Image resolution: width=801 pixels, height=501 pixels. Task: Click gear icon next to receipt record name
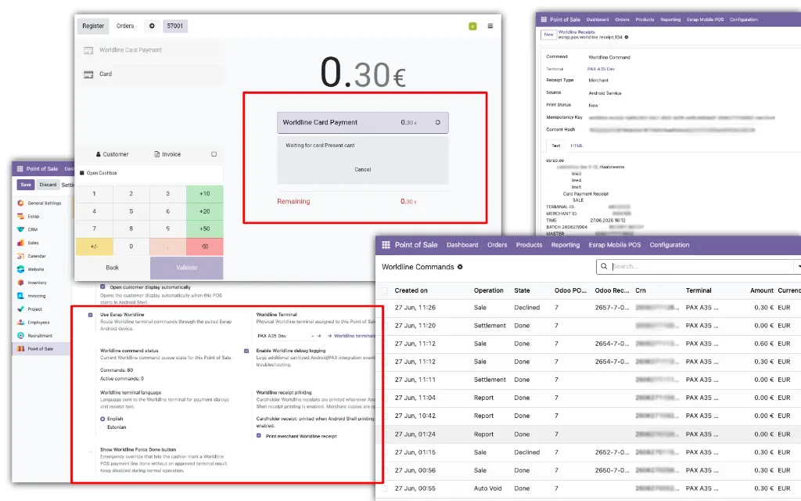(x=627, y=38)
